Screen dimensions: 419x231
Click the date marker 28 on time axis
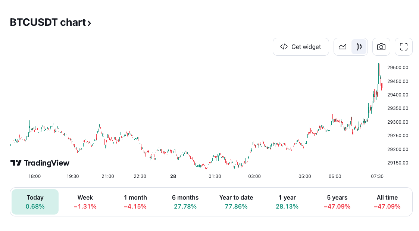(173, 176)
